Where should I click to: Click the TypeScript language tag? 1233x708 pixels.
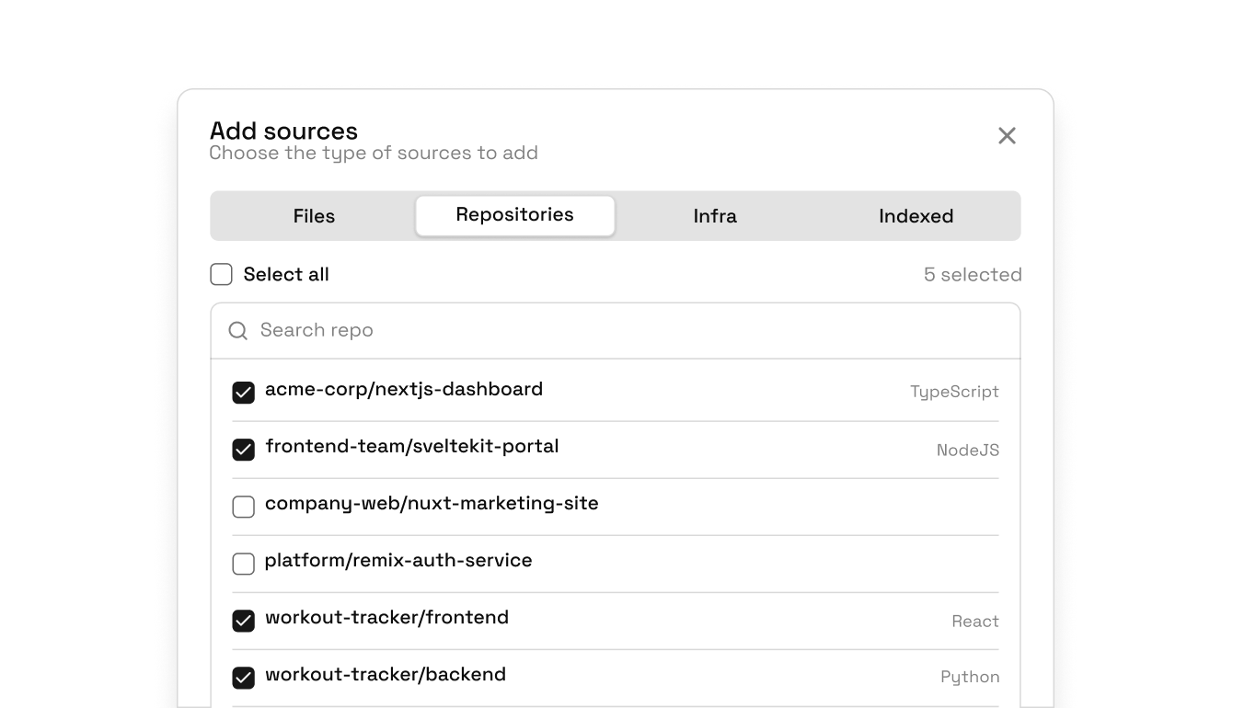click(x=954, y=392)
